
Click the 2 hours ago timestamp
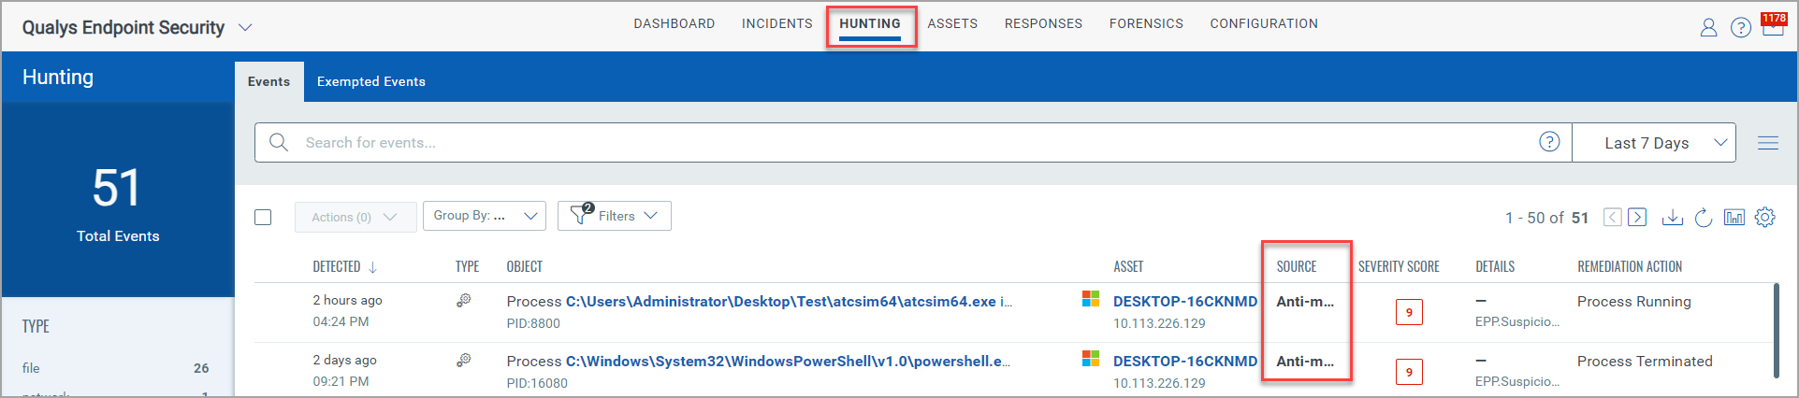[x=347, y=300]
